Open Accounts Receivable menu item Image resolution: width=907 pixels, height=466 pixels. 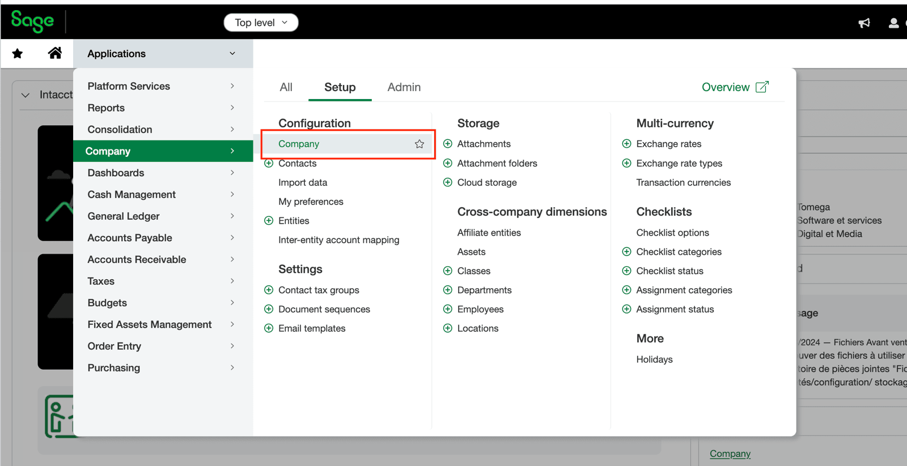click(x=163, y=259)
